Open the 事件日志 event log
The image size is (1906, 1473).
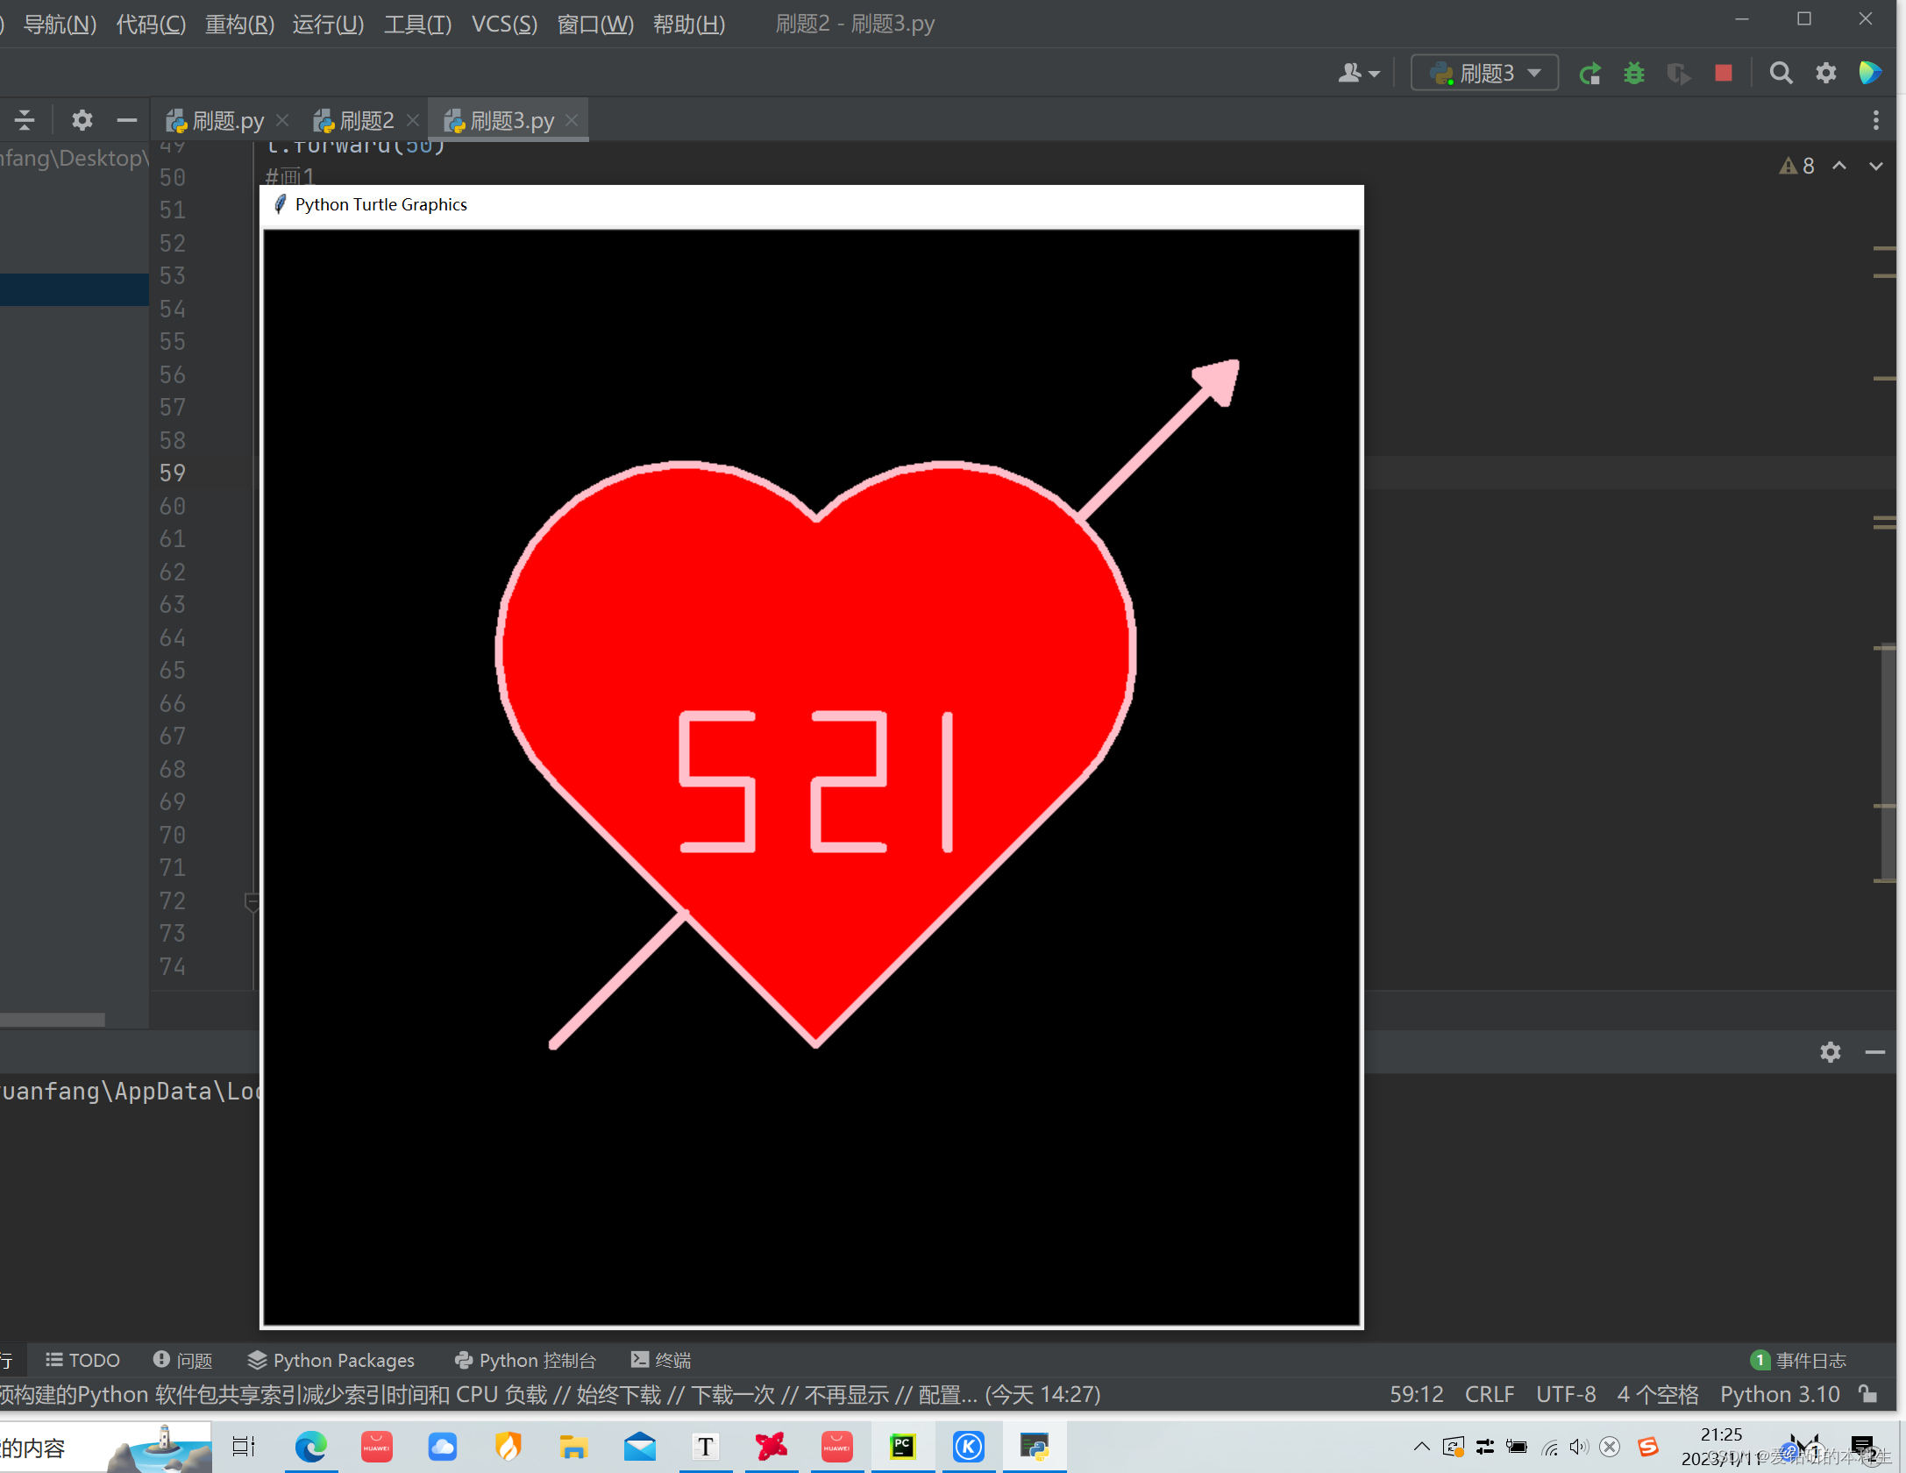(x=1809, y=1360)
